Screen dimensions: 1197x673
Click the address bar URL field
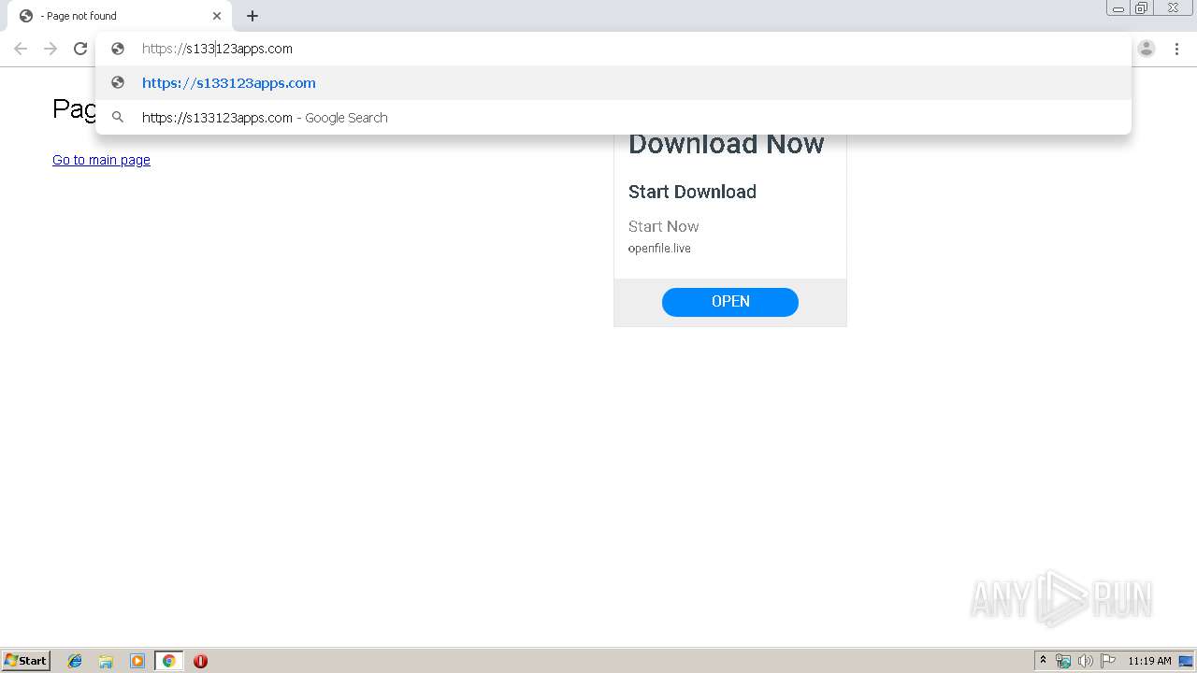[613, 49]
